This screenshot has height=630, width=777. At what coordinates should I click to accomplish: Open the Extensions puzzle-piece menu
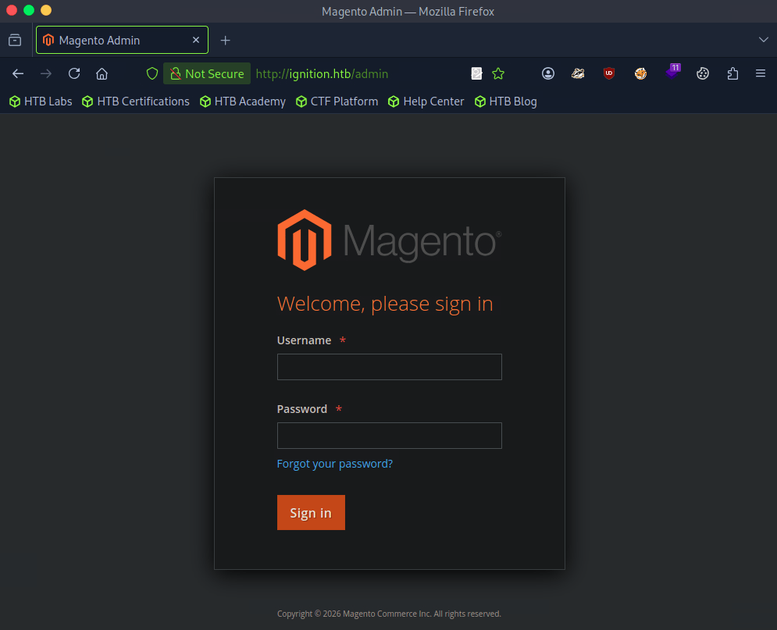732,73
